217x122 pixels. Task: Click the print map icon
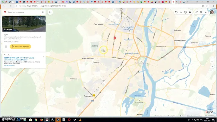coord(202,12)
